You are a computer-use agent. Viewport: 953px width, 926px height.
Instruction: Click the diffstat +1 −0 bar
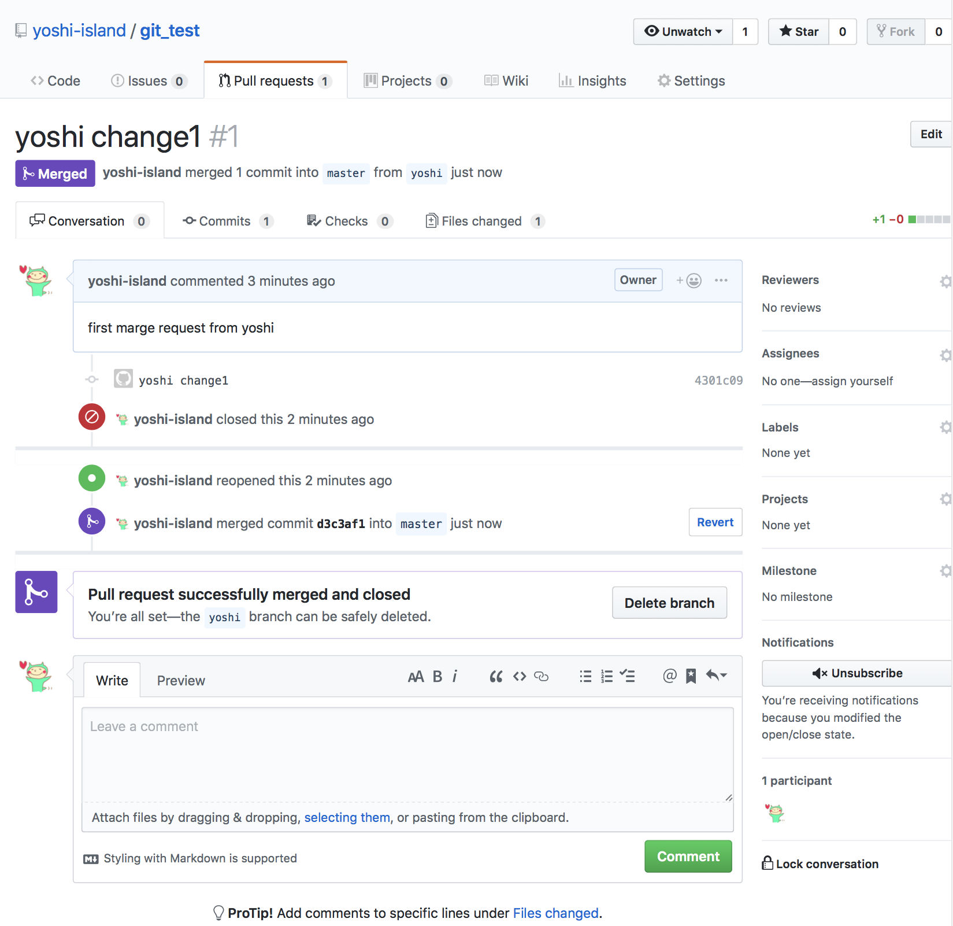click(911, 219)
